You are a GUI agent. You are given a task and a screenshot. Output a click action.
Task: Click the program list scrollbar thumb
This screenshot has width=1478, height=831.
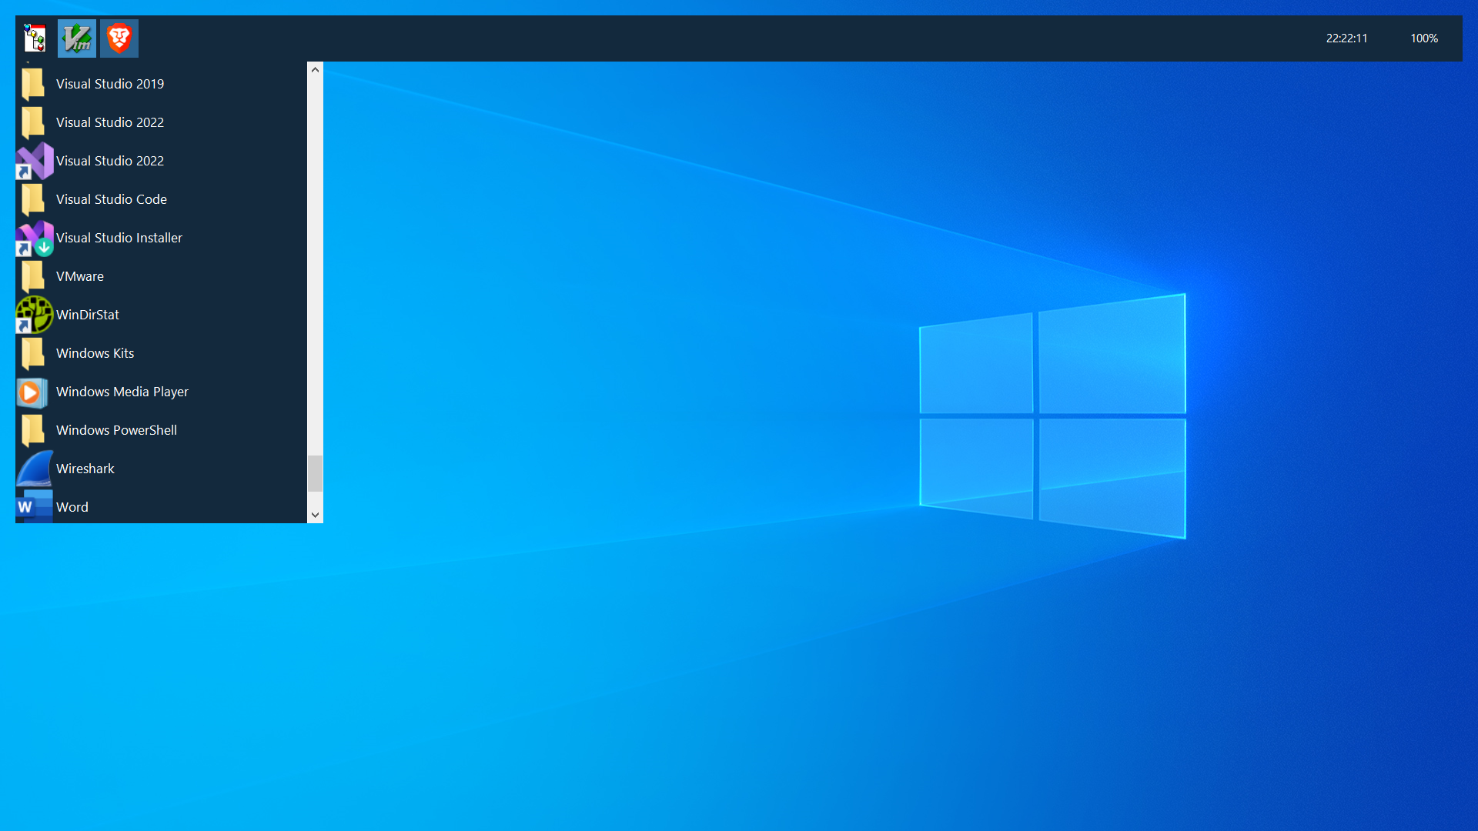[315, 473]
